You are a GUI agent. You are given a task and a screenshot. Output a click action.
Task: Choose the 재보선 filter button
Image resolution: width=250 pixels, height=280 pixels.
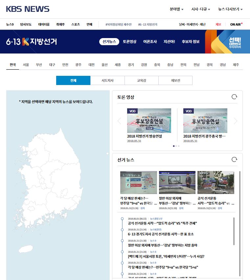coord(175,80)
